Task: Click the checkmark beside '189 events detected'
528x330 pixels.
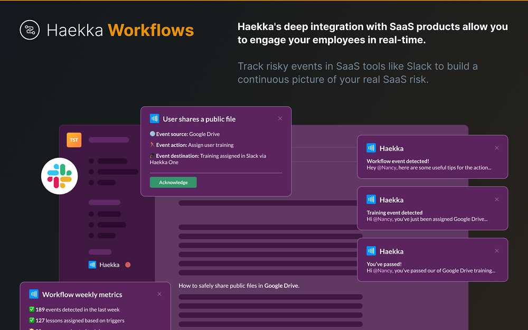Action: pyautogui.click(x=32, y=309)
